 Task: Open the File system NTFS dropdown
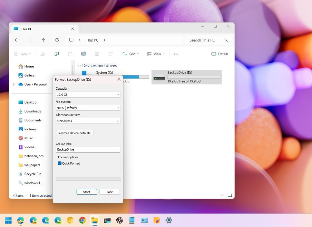pyautogui.click(x=88, y=108)
